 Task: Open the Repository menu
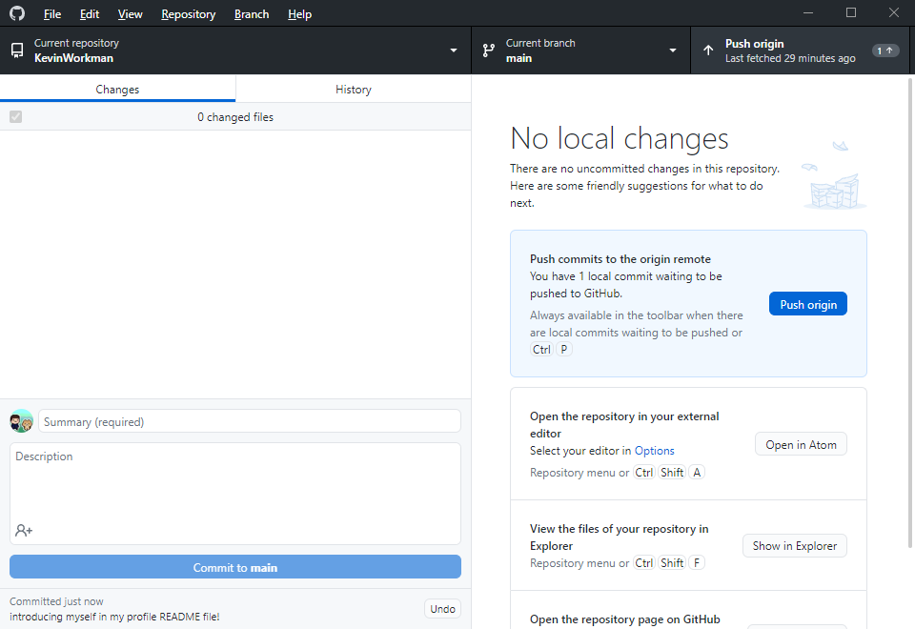188,14
